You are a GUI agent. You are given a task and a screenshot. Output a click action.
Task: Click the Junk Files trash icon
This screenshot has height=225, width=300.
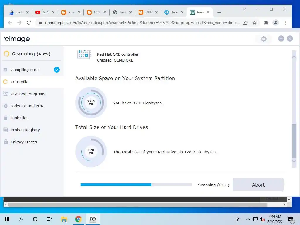6,118
